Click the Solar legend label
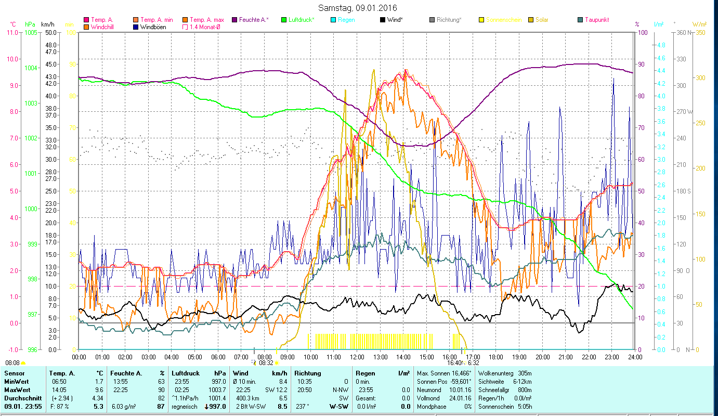The height and width of the screenshot is (416, 718). [x=541, y=20]
